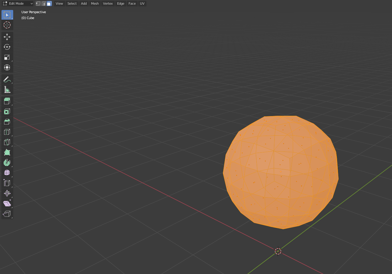Select the Edge Slide tool
Image resolution: width=392 pixels, height=274 pixels.
pos(7,183)
